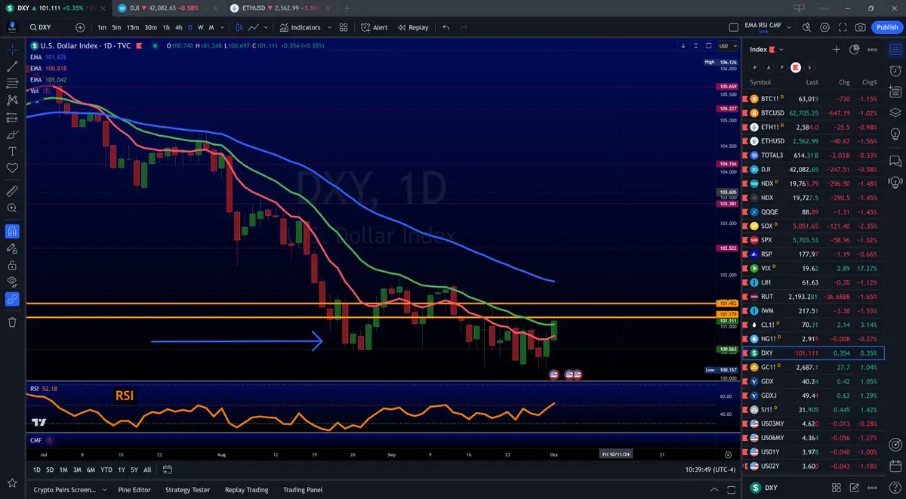The width and height of the screenshot is (906, 499).
Task: Select the zoom in tool
Action: pyautogui.click(x=12, y=208)
